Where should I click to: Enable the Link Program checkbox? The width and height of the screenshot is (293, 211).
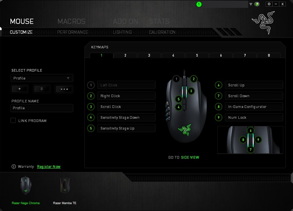click(x=13, y=120)
